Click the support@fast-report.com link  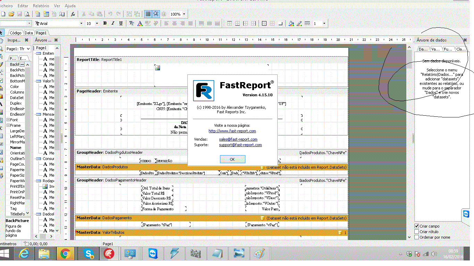(240, 145)
